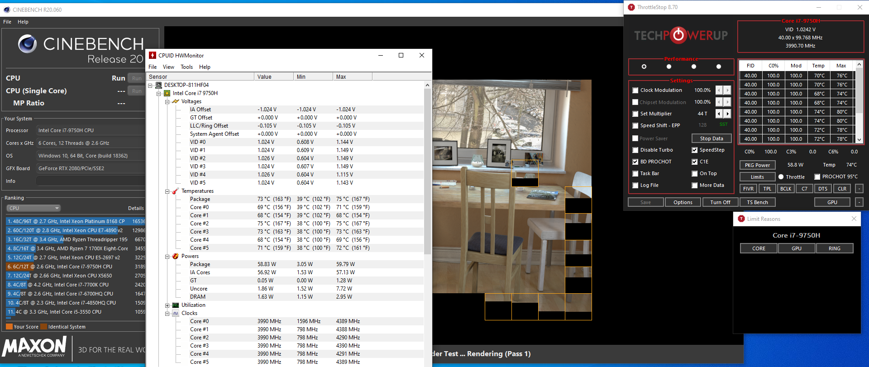Open HWMonitor File menu
This screenshot has height=367, width=869.
coord(153,67)
